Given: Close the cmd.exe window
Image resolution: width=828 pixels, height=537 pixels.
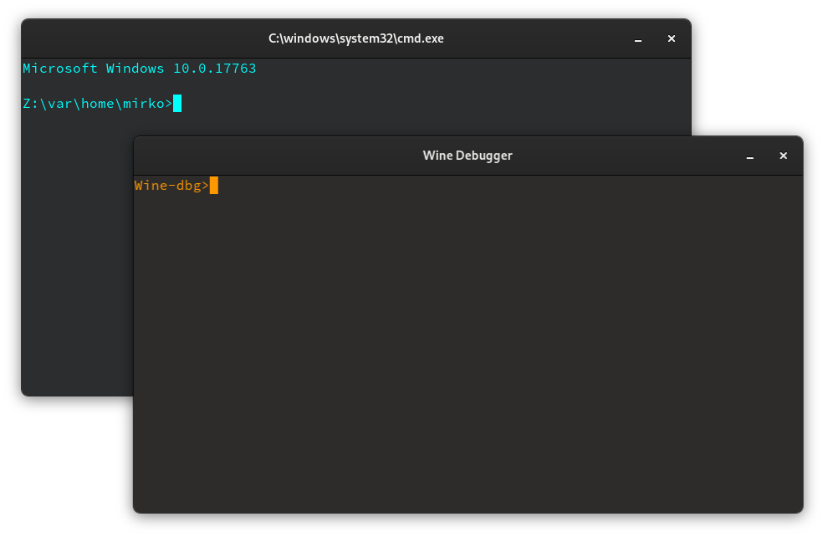Looking at the screenshot, I should pos(671,38).
